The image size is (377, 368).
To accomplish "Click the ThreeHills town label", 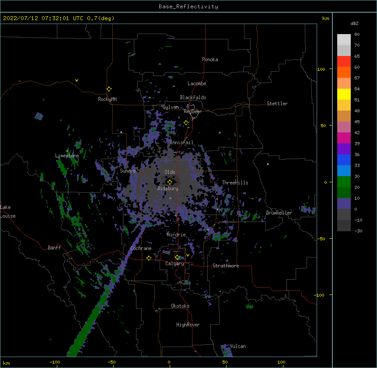I will (x=235, y=183).
